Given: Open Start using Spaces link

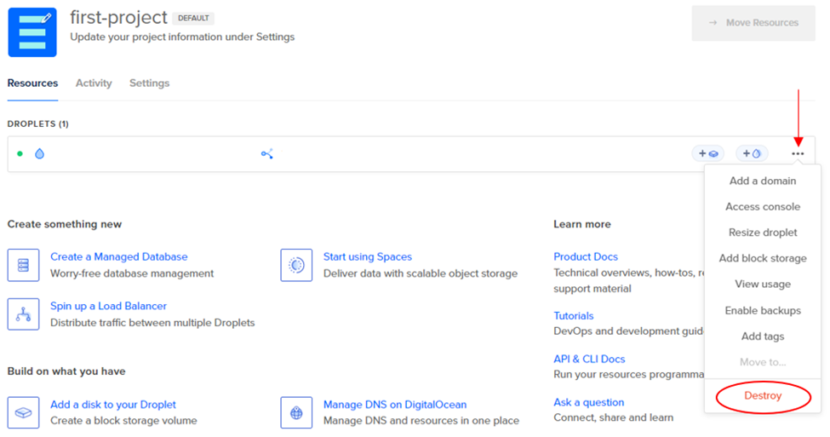Looking at the screenshot, I should coord(368,256).
